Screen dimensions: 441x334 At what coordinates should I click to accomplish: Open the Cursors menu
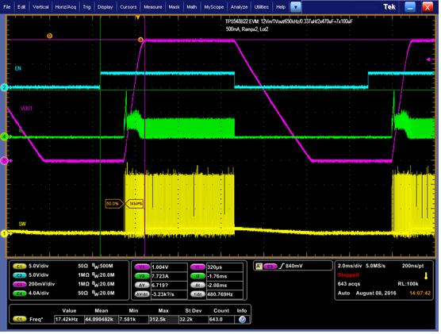coord(128,7)
